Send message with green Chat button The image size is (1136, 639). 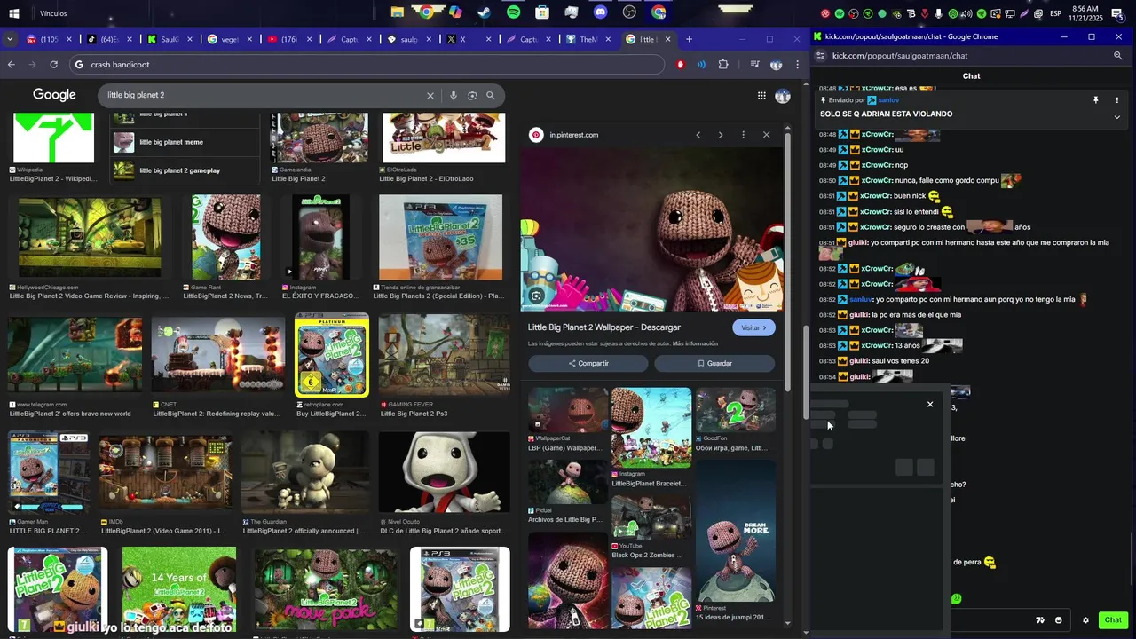[x=1113, y=620]
